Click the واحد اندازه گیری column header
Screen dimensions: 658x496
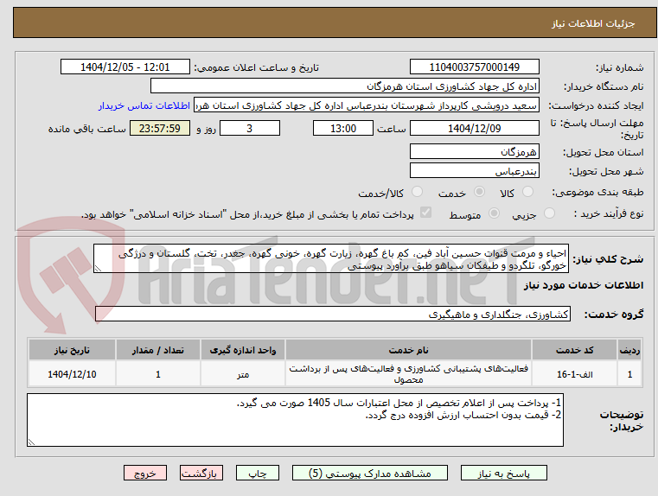point(243,350)
